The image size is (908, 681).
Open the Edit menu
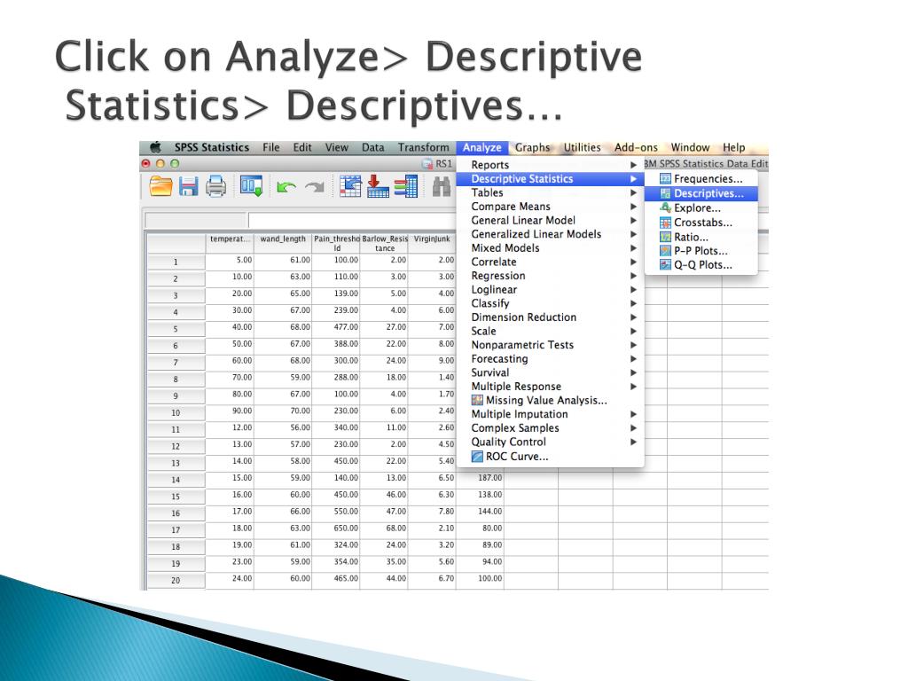[x=302, y=147]
